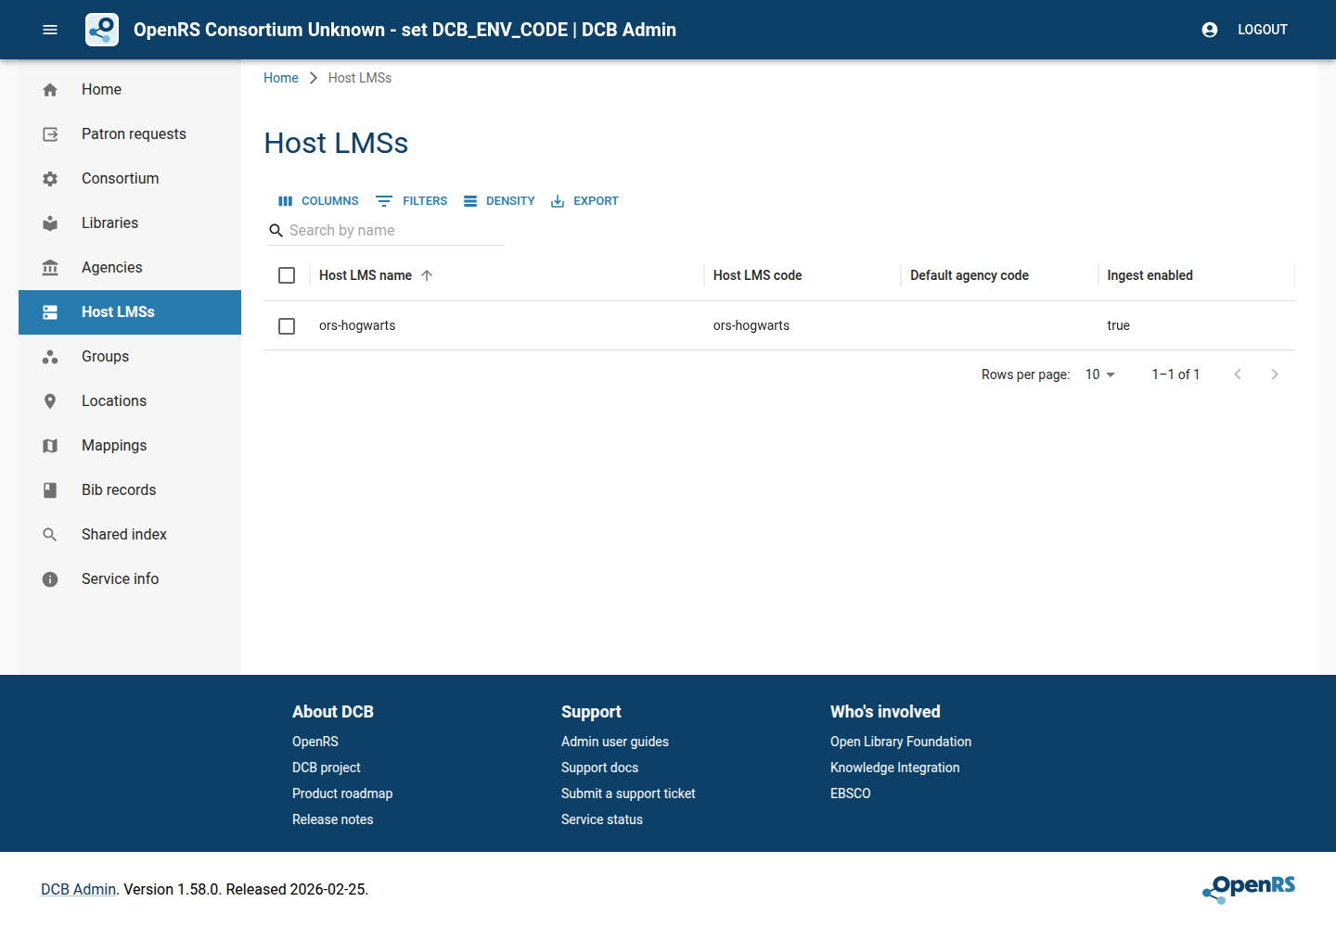The width and height of the screenshot is (1336, 927).
Task: Click Home breadcrumb link
Action: (281, 78)
